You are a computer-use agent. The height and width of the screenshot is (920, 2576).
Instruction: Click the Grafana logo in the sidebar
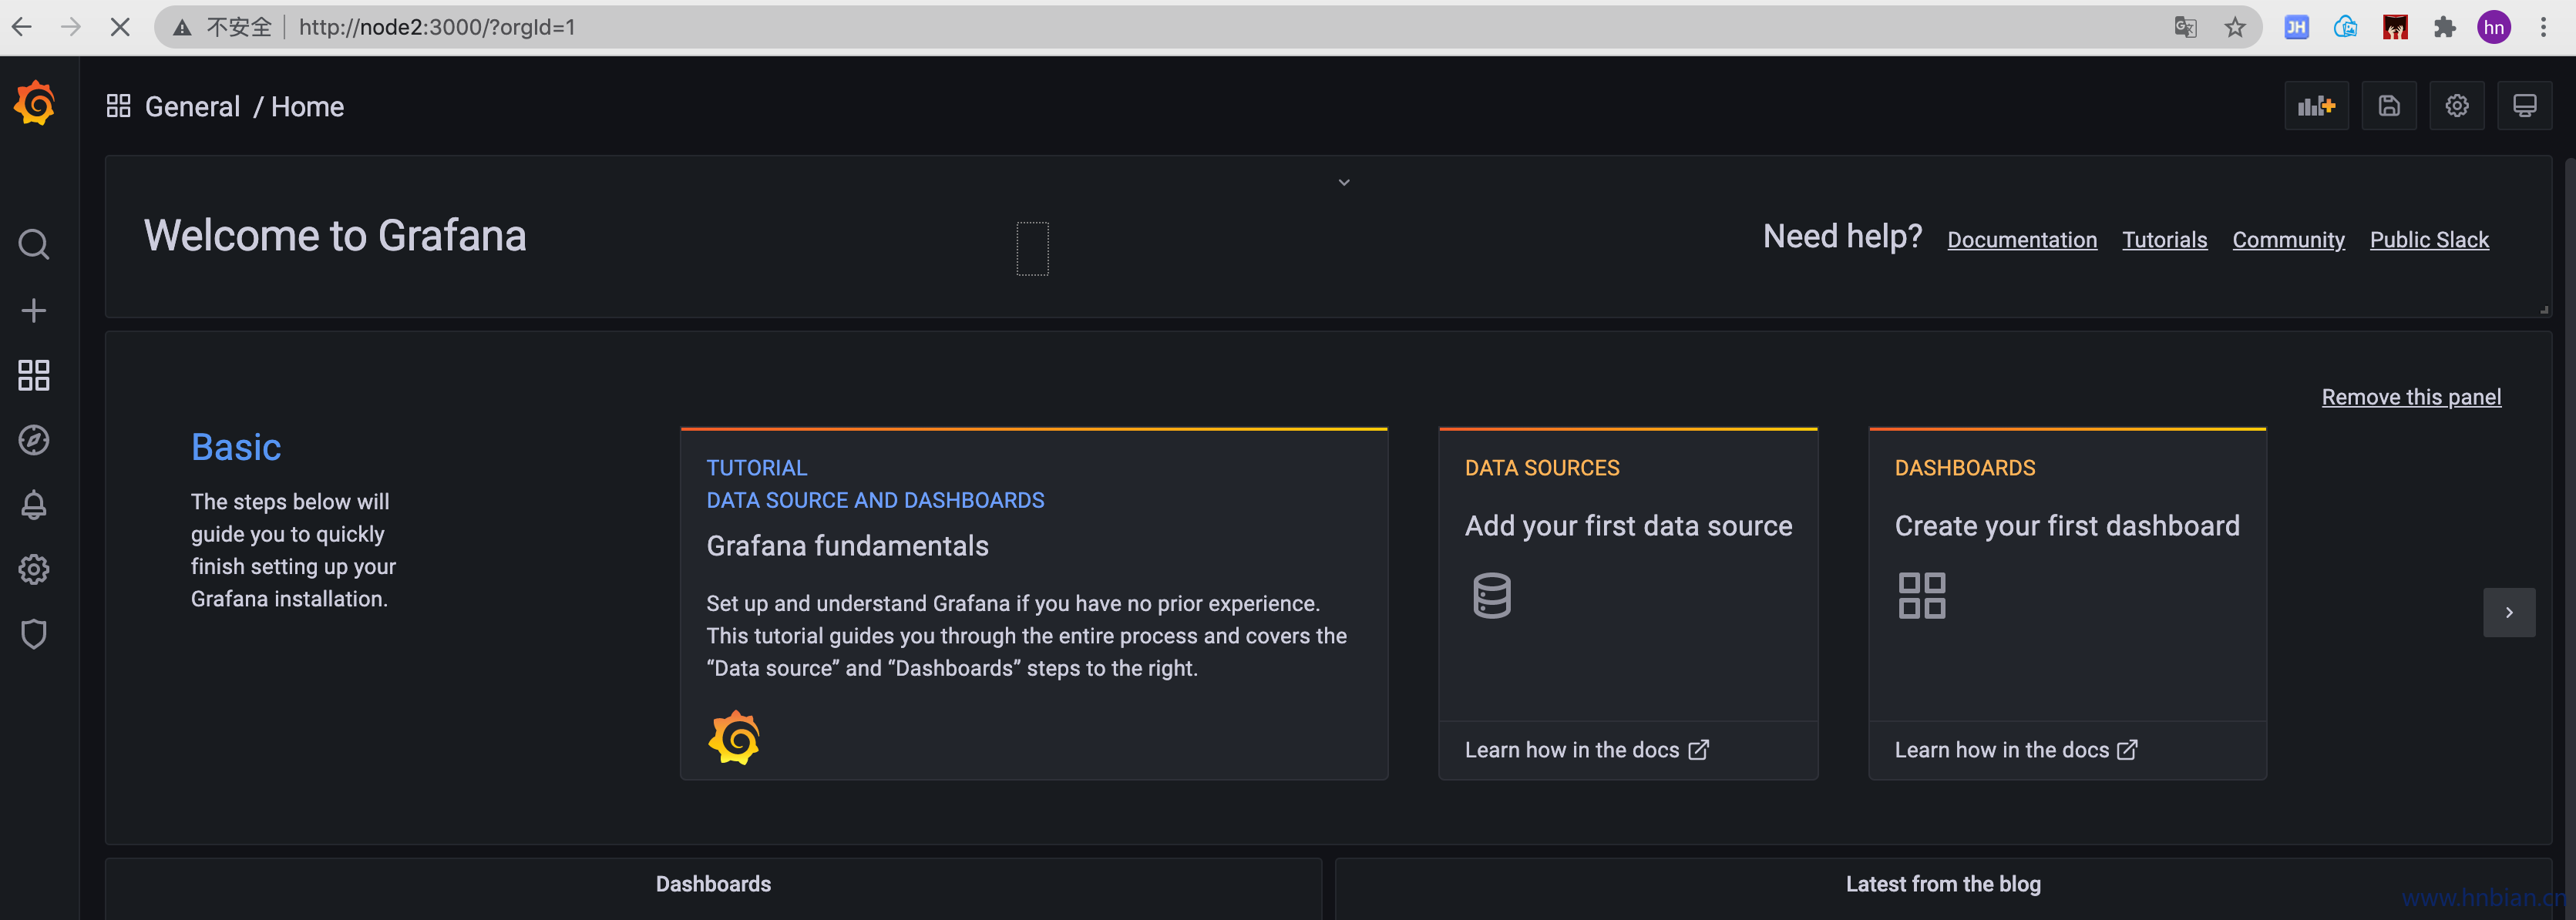pyautogui.click(x=35, y=104)
